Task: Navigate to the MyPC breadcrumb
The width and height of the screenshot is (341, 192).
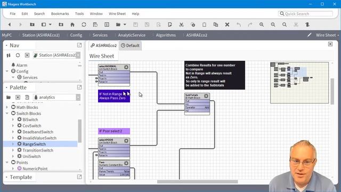Action: click(x=7, y=35)
